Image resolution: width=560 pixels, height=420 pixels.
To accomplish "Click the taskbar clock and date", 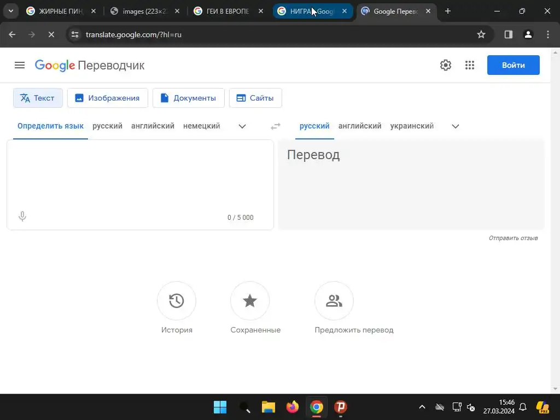I will (x=499, y=407).
